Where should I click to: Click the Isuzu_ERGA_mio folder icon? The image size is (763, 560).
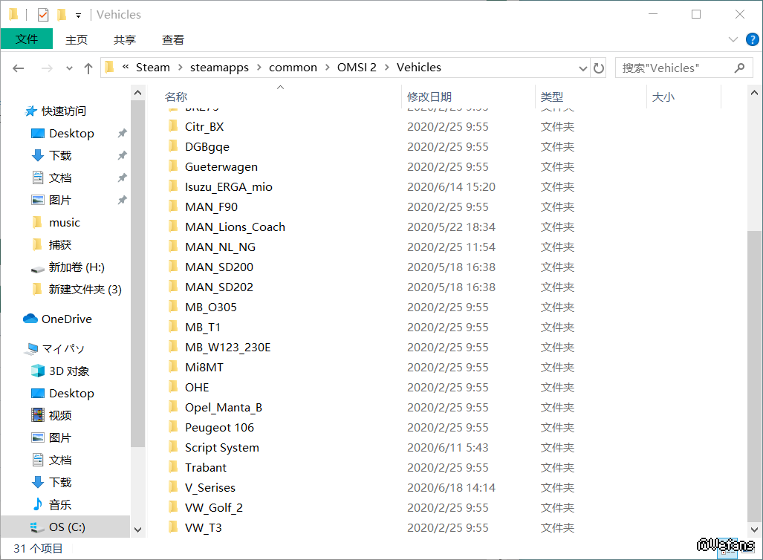(x=173, y=186)
